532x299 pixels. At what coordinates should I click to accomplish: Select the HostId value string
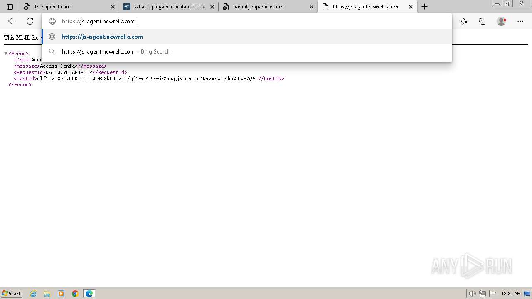[147, 78]
